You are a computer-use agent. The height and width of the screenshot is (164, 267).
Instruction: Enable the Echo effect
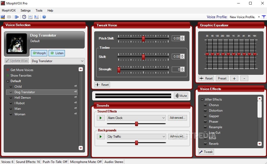pos(212,138)
